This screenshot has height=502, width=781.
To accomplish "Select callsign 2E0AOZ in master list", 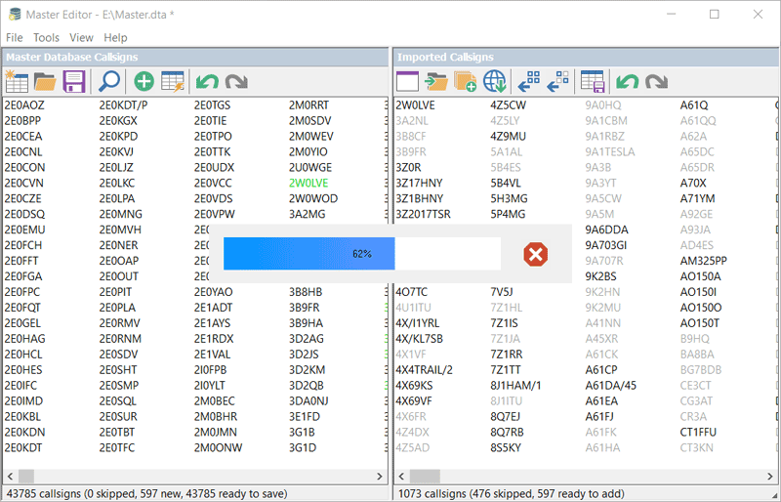I will click(23, 105).
